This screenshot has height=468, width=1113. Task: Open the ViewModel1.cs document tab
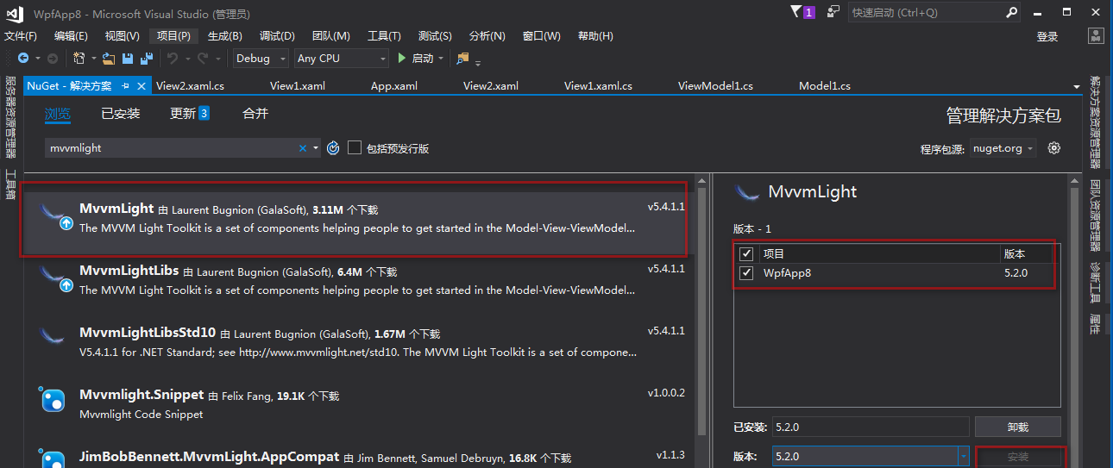(715, 86)
